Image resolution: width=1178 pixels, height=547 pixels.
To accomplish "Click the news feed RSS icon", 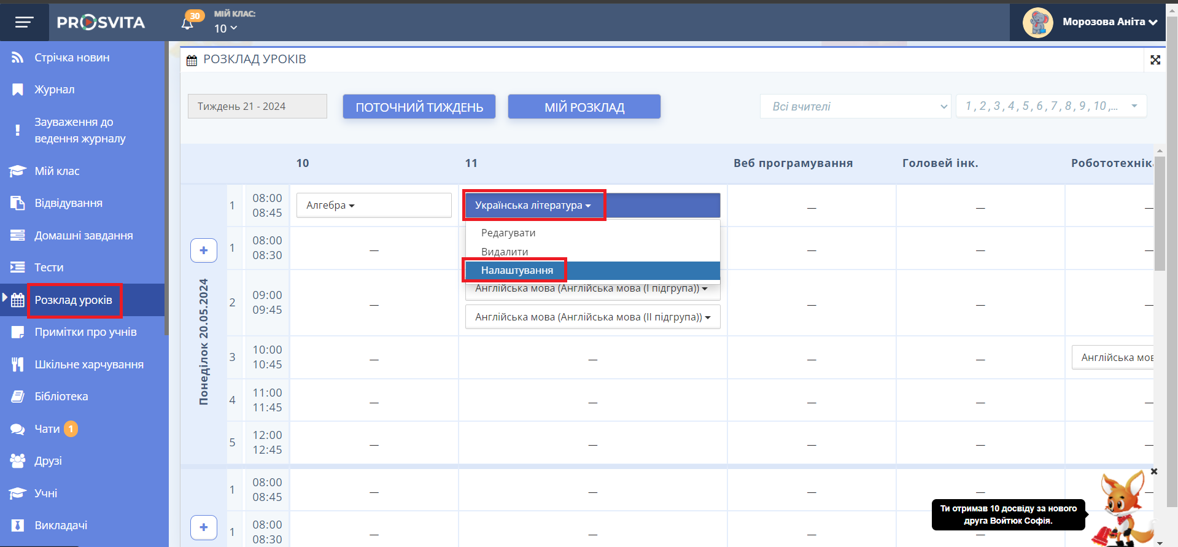I will [x=18, y=58].
